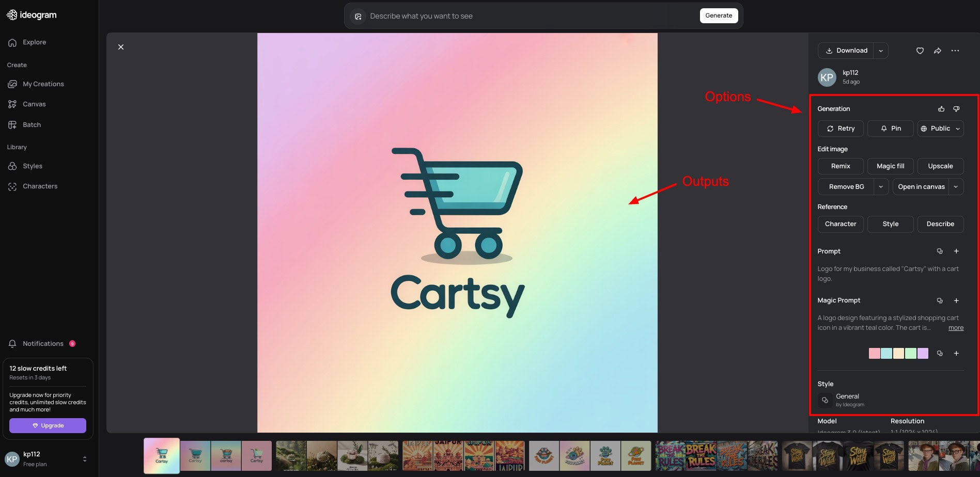The image size is (980, 477).
Task: Click the heart icon to like the image
Action: (x=920, y=51)
